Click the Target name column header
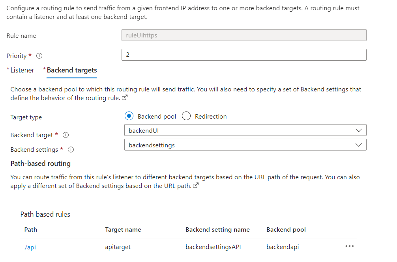 pyautogui.click(x=123, y=230)
